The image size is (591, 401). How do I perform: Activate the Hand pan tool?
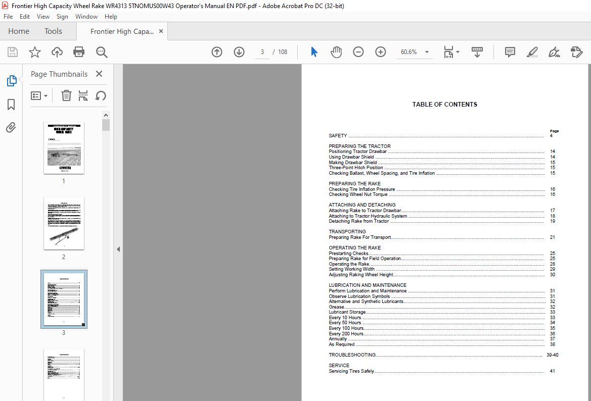[336, 52]
